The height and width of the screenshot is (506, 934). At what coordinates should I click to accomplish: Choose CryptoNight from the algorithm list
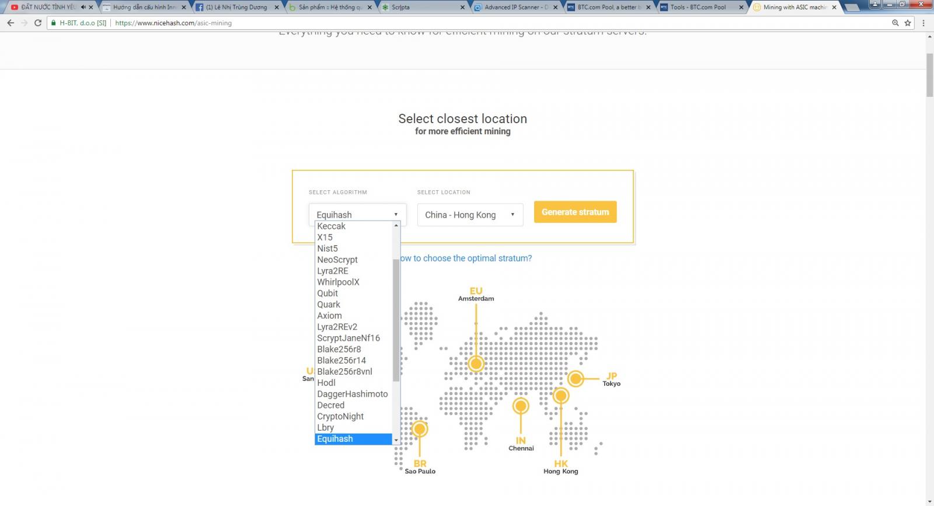point(353,416)
